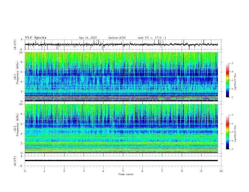Click the "ch.3(V)" waveform axis label
The width and height of the screenshot is (249, 192).
15,161
